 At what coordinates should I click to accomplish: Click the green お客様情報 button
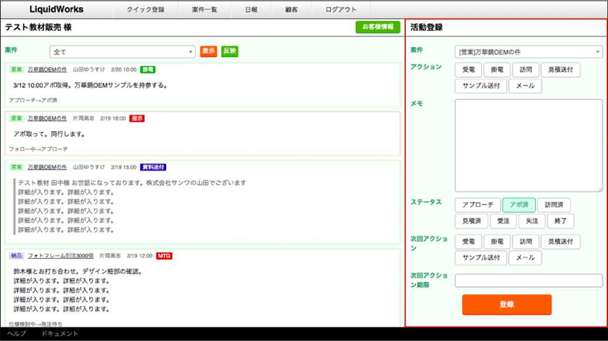pos(378,27)
